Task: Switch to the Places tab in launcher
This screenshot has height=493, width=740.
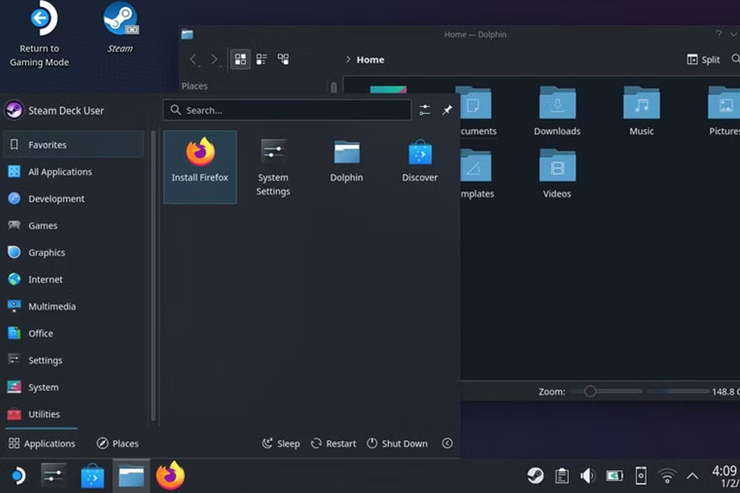Action: pyautogui.click(x=118, y=443)
